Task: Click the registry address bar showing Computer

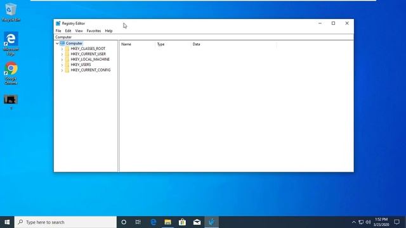Action: tap(204, 37)
